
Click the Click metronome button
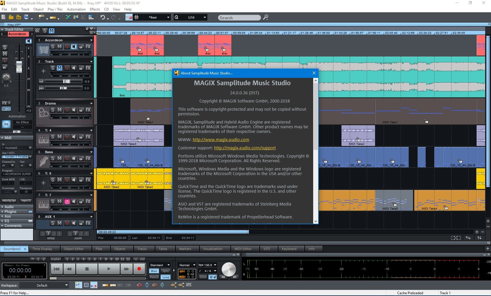(x=203, y=277)
